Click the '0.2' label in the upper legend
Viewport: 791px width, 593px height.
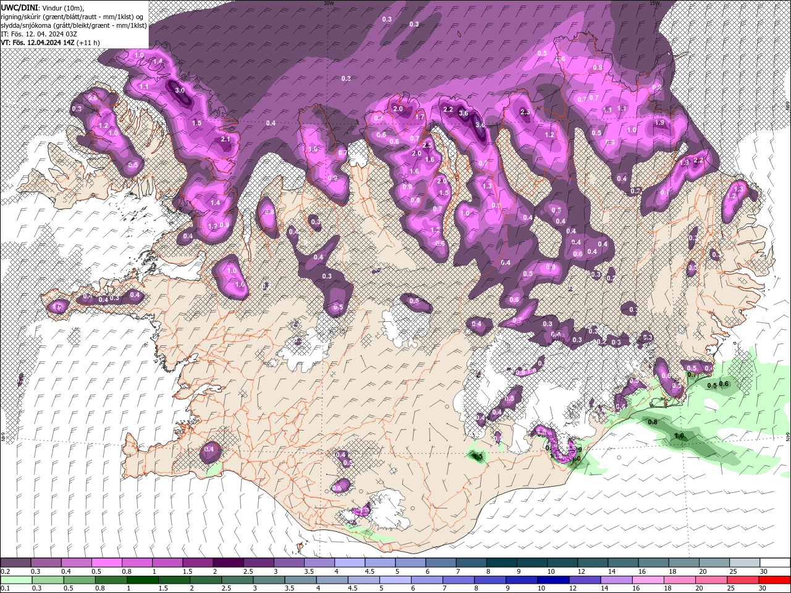(5, 571)
